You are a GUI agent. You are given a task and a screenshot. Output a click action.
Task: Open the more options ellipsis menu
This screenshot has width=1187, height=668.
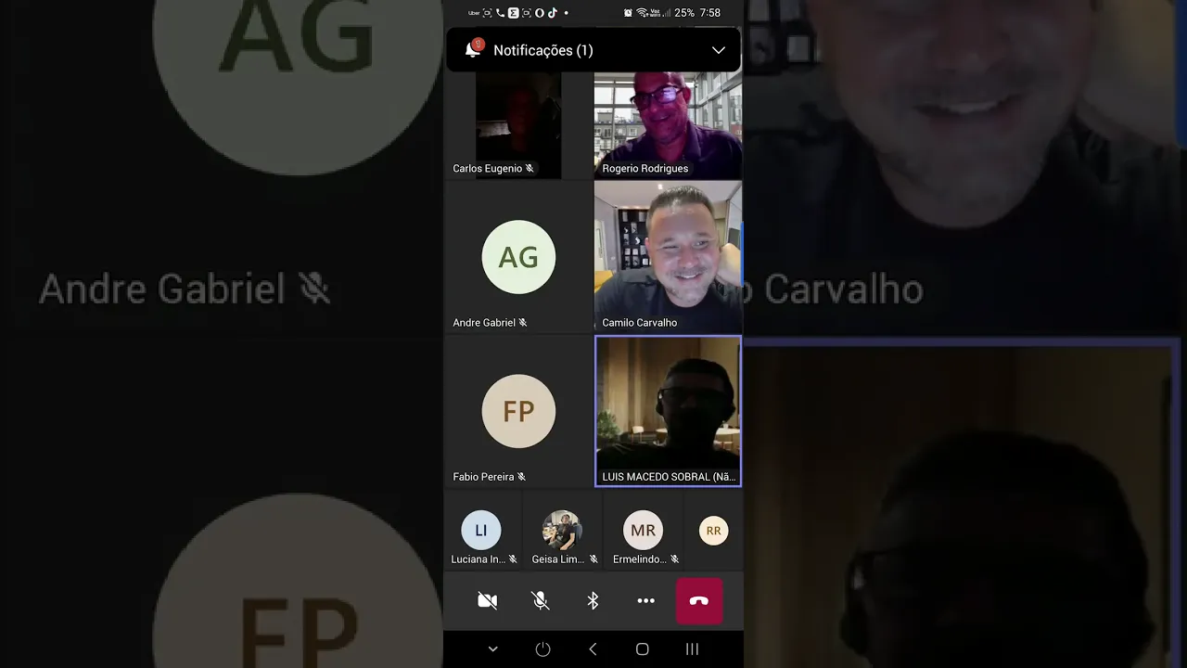point(646,601)
